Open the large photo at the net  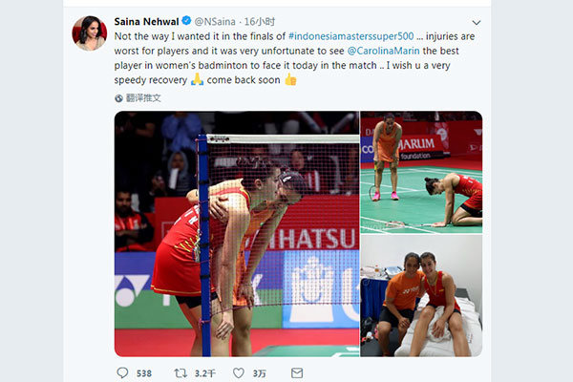click(x=237, y=234)
